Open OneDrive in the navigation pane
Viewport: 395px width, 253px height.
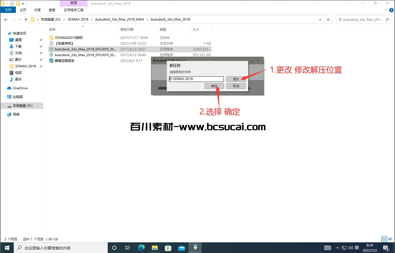click(x=20, y=88)
